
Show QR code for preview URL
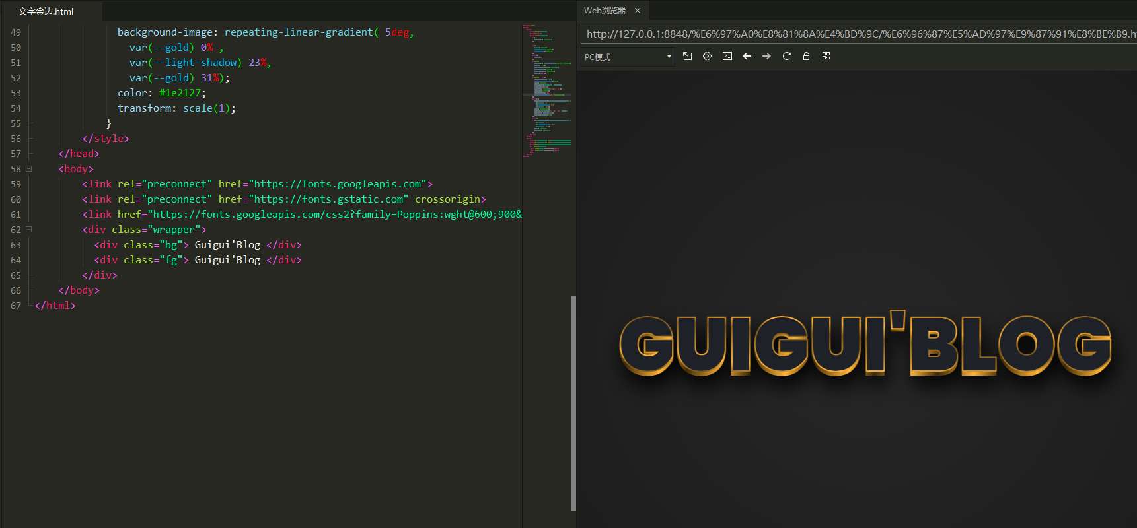[x=826, y=56]
